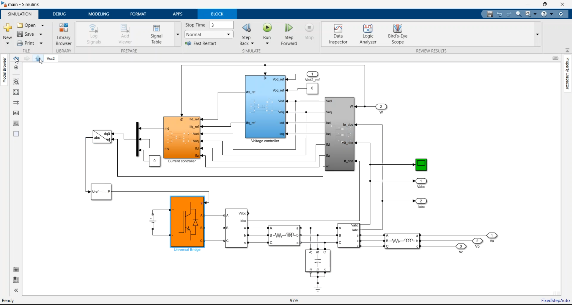572x305 pixels.
Task: Click the Log Signals icon
Action: click(x=94, y=34)
